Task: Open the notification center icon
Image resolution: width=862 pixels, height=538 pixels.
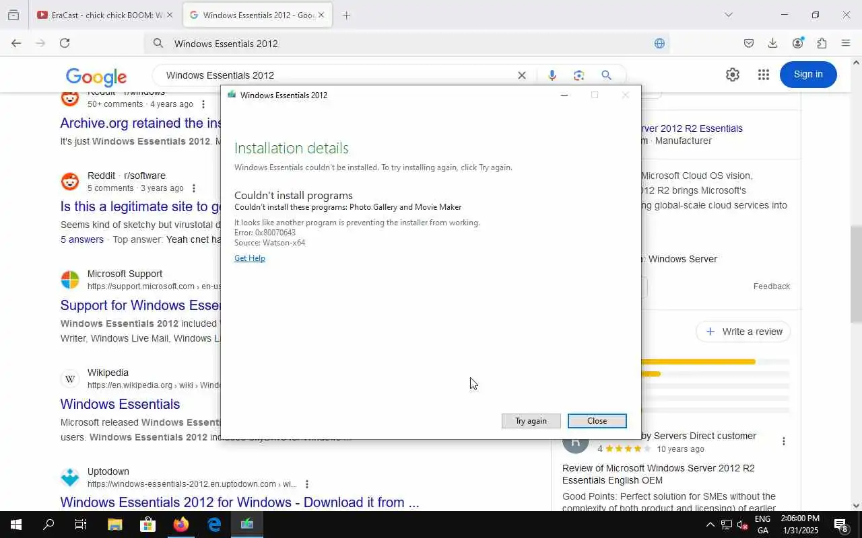Action: [x=841, y=525]
